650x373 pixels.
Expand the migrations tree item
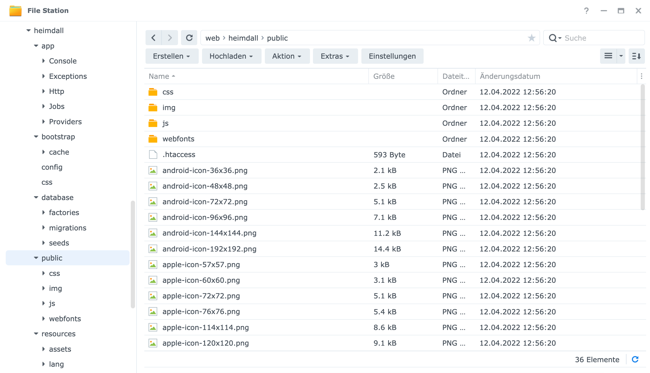click(44, 228)
